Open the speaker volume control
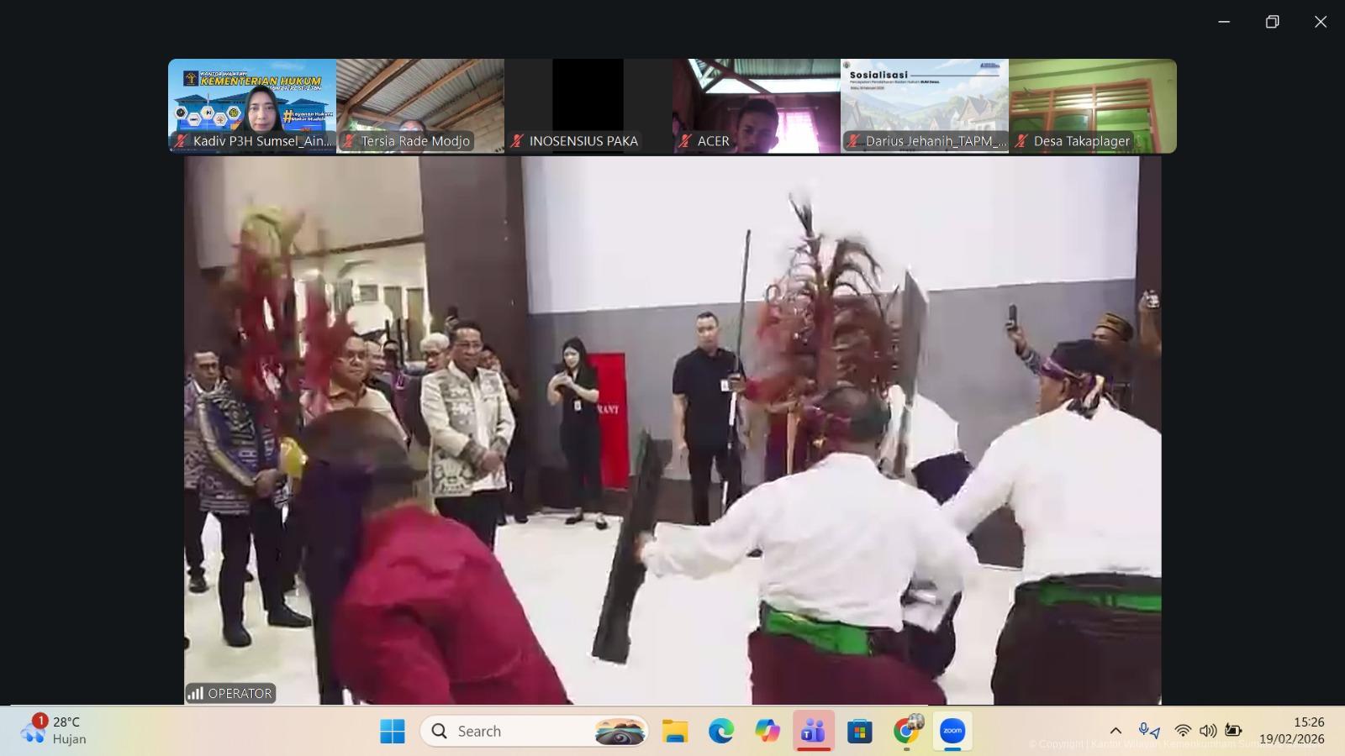This screenshot has width=1345, height=756. 1208,731
